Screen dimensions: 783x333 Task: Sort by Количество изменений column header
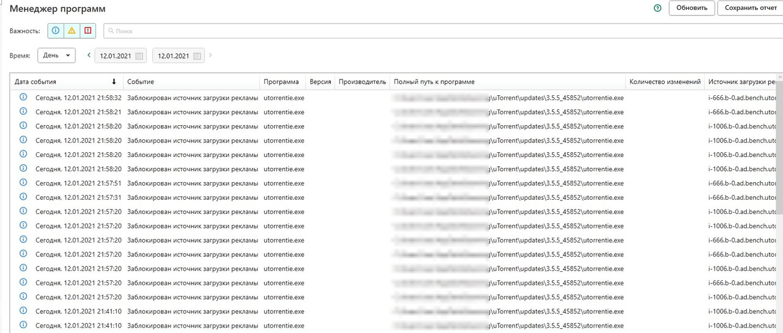pyautogui.click(x=665, y=82)
